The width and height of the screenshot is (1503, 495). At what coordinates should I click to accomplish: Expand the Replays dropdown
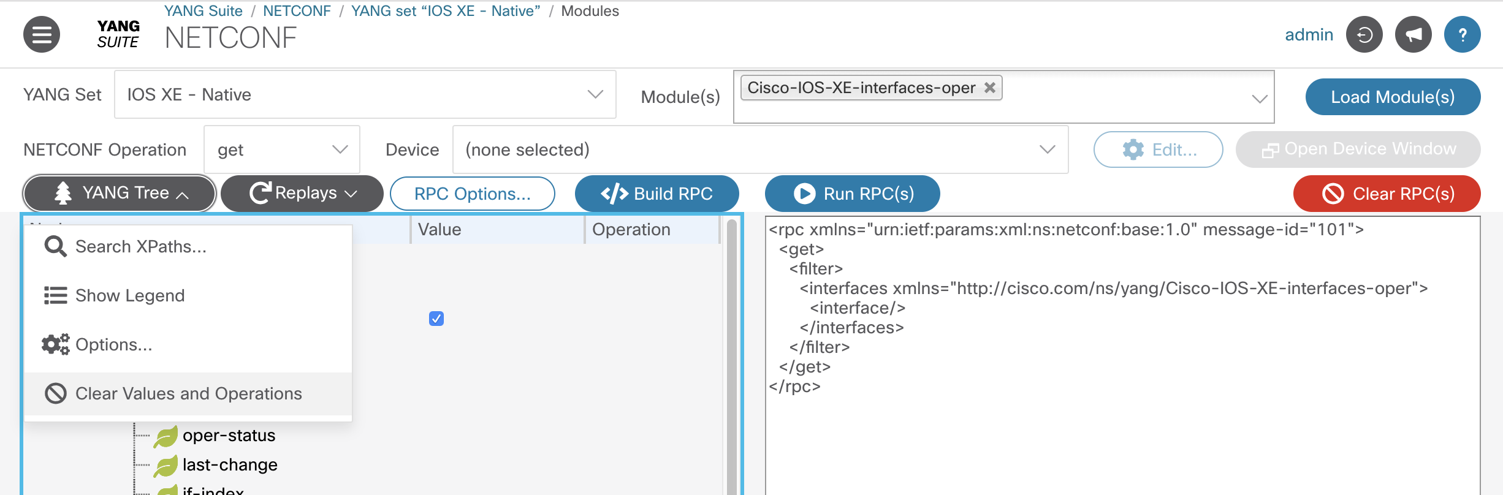[302, 194]
